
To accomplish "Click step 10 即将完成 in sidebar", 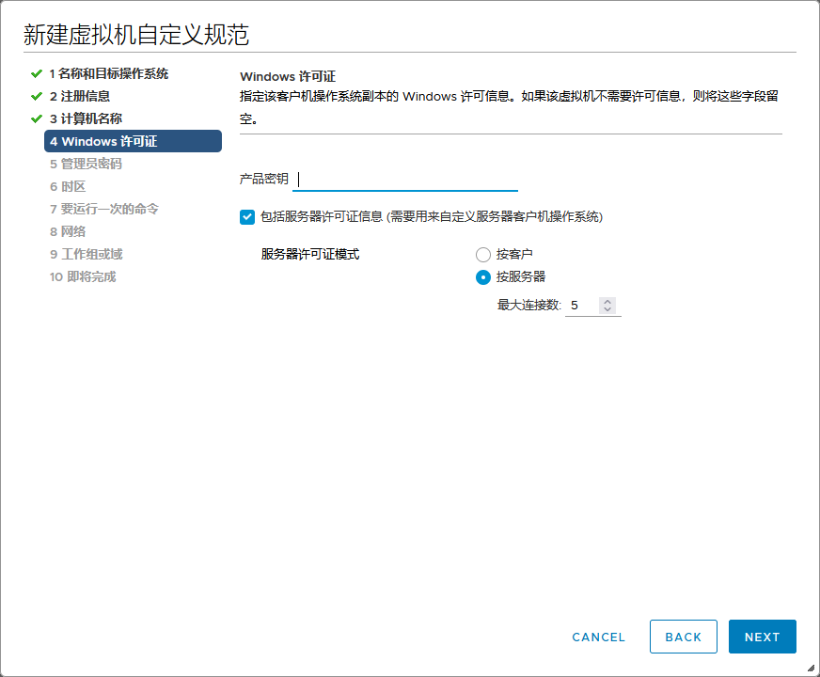I will click(x=83, y=276).
